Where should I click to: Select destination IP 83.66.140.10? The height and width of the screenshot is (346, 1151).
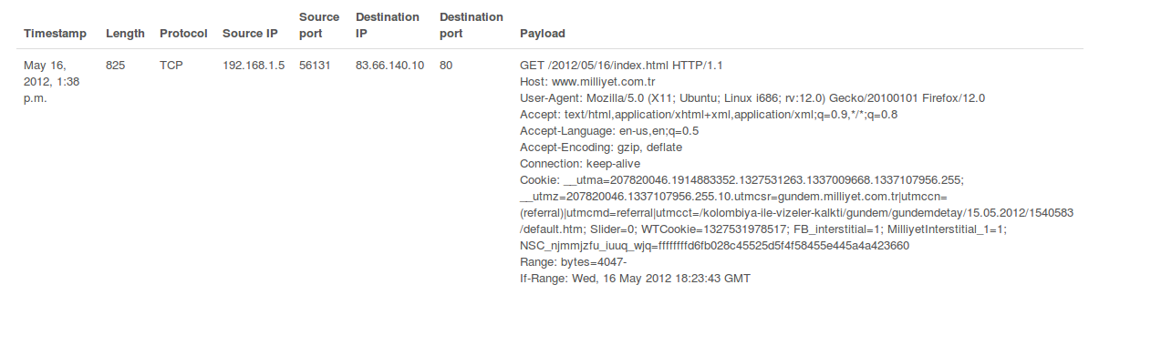389,66
